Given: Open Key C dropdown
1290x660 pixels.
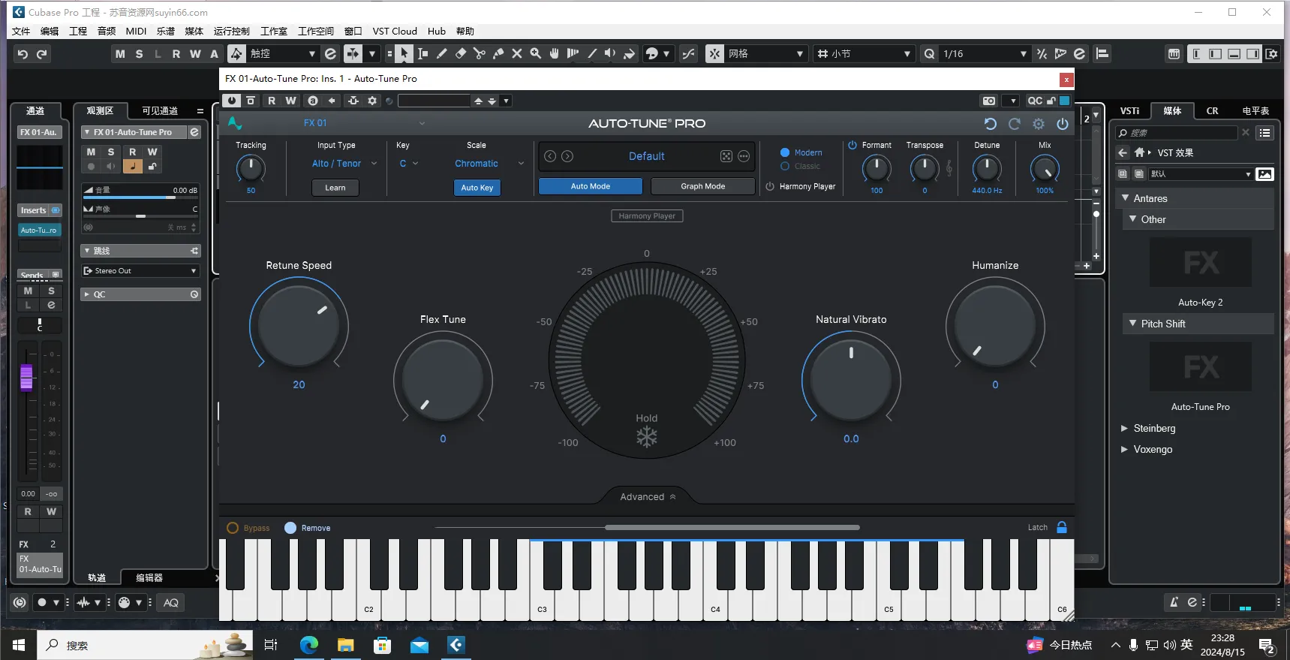Looking at the screenshot, I should tap(409, 164).
